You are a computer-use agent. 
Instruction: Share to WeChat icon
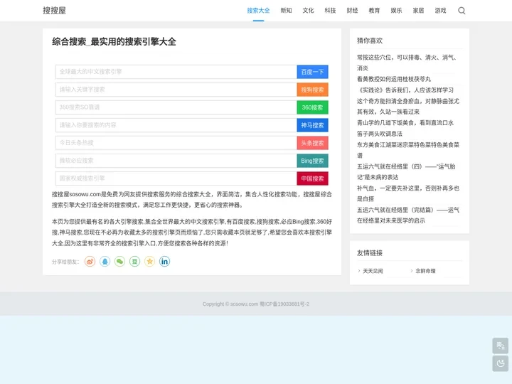(x=120, y=261)
